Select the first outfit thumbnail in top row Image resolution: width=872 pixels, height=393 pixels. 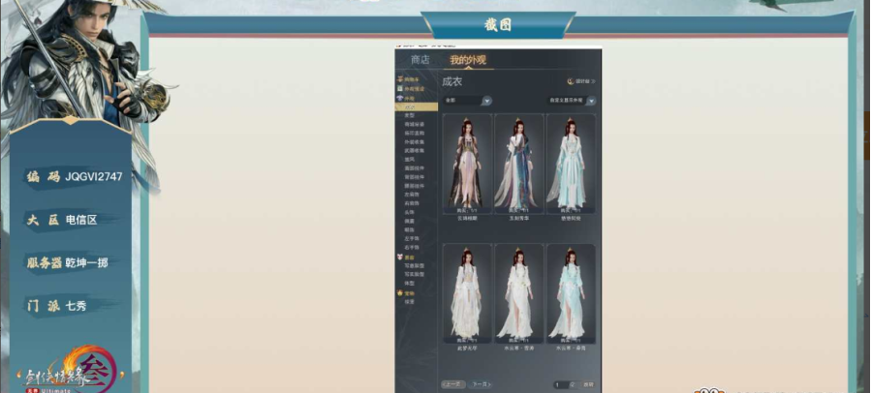pos(467,163)
